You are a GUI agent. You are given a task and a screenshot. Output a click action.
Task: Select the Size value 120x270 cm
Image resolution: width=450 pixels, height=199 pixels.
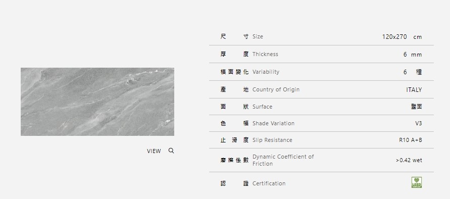(402, 37)
